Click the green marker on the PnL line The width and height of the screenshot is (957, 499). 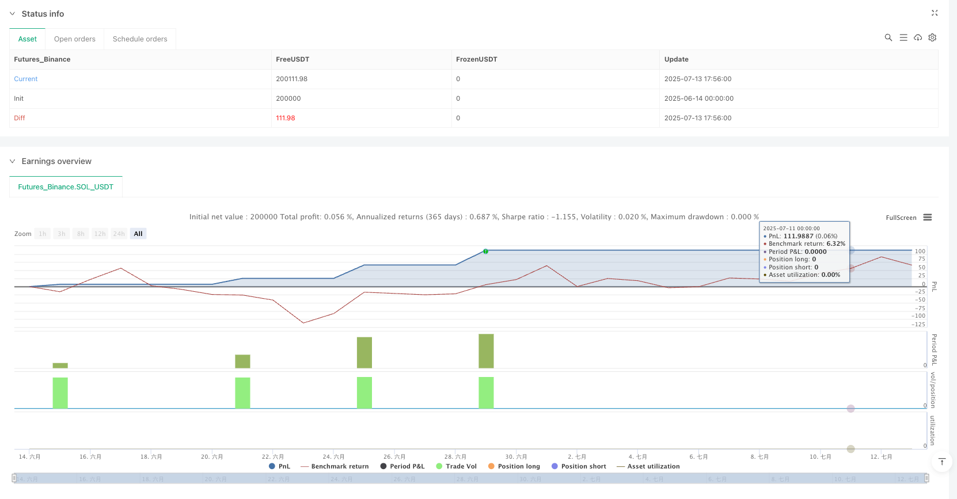[485, 252]
